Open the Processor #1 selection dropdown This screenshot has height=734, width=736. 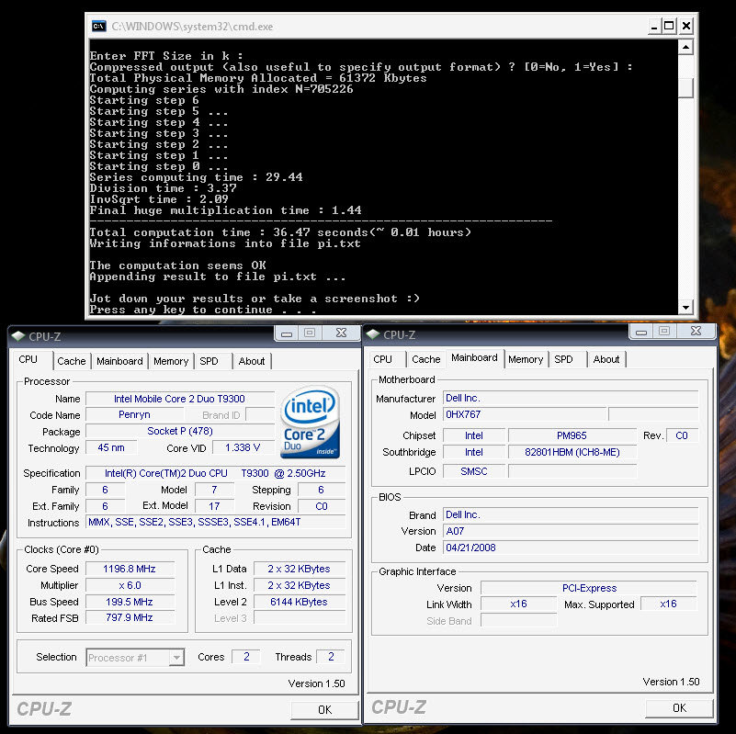176,658
